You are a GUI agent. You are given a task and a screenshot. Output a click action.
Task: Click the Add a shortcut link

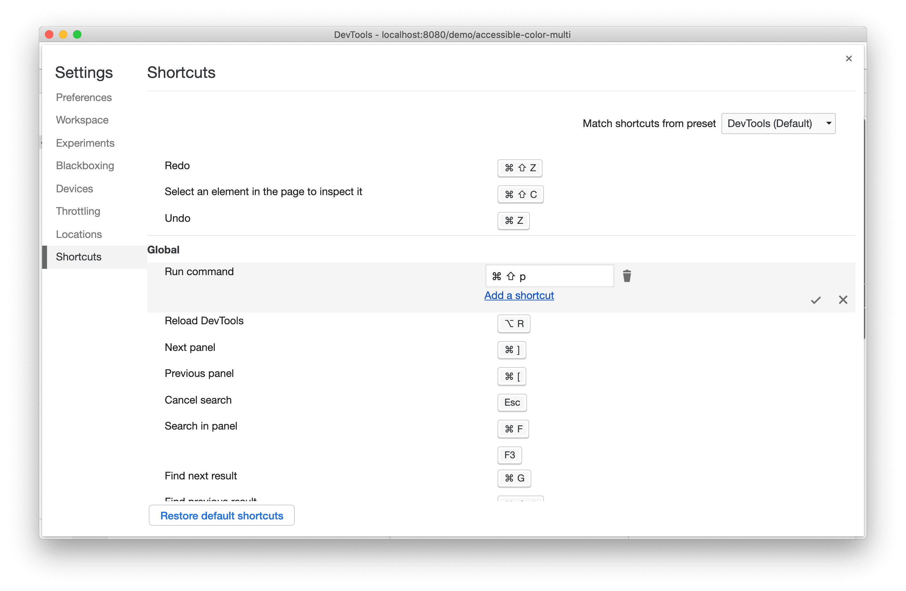coord(519,295)
